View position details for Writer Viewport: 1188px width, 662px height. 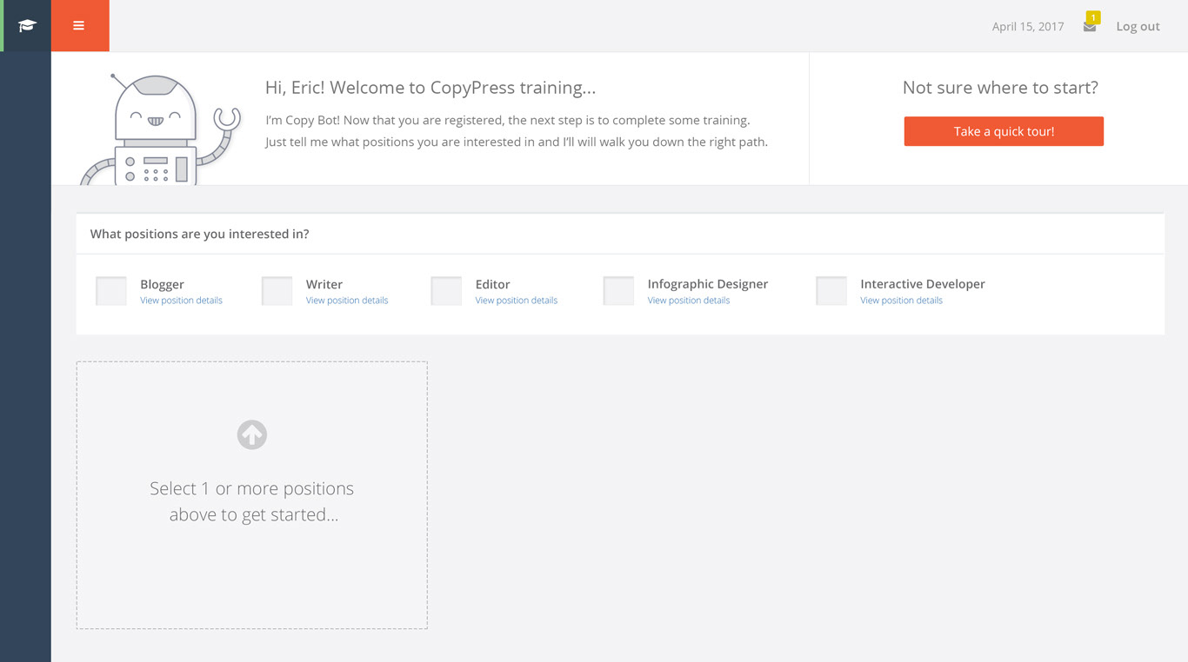point(347,301)
